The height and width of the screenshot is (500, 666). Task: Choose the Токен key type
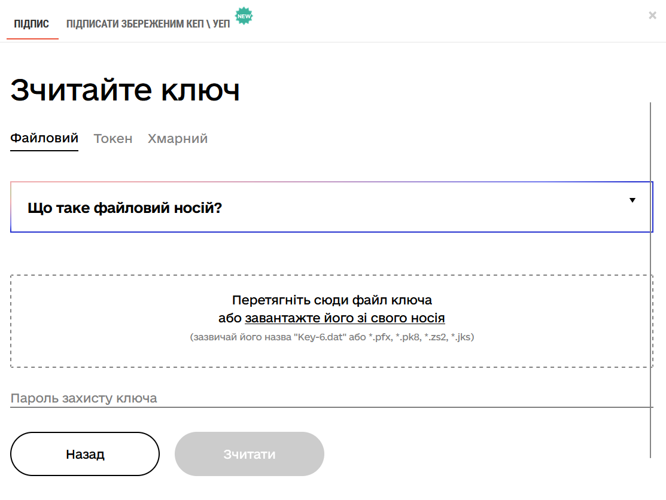coord(113,139)
